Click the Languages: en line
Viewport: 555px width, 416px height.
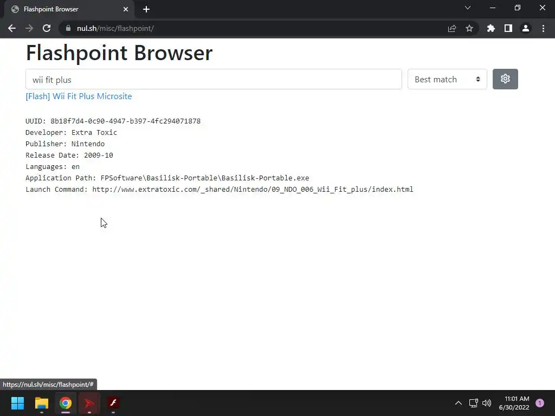pyautogui.click(x=53, y=166)
